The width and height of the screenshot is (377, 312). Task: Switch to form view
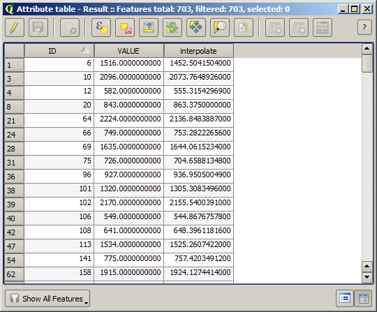(x=345, y=299)
